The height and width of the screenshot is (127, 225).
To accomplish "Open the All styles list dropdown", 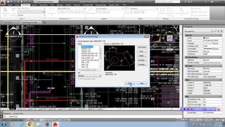I will click(x=89, y=76).
